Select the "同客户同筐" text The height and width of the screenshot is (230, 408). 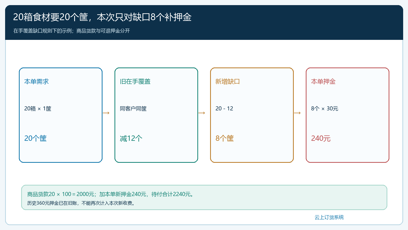point(133,109)
